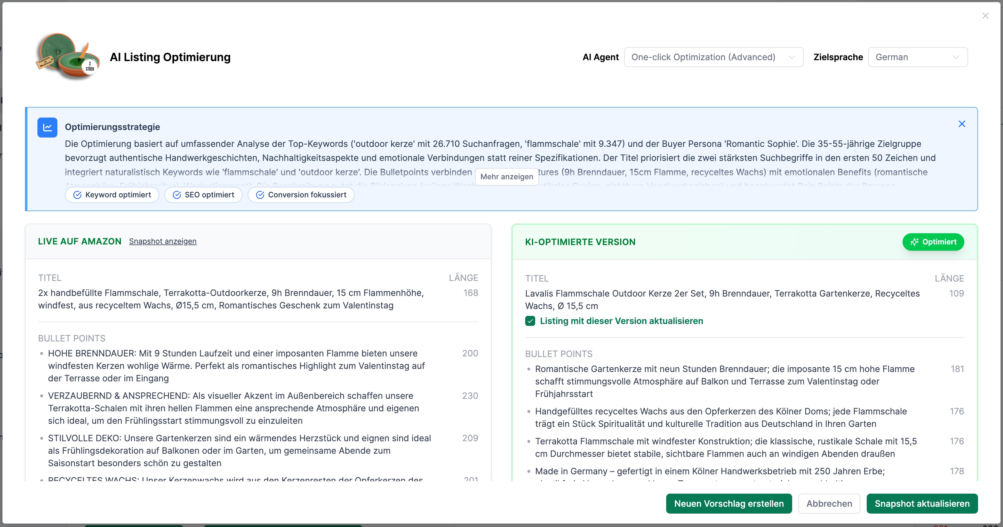Expand the strategy text via Mehr anzeigen
The width and height of the screenshot is (1003, 527).
(x=506, y=177)
